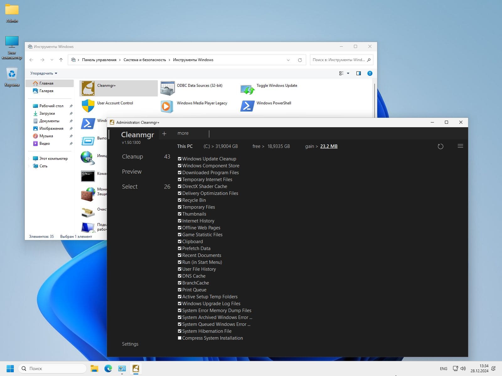Screen dimensions: 502x376
Task: Open Документы in navigation pane
Action: [49, 121]
